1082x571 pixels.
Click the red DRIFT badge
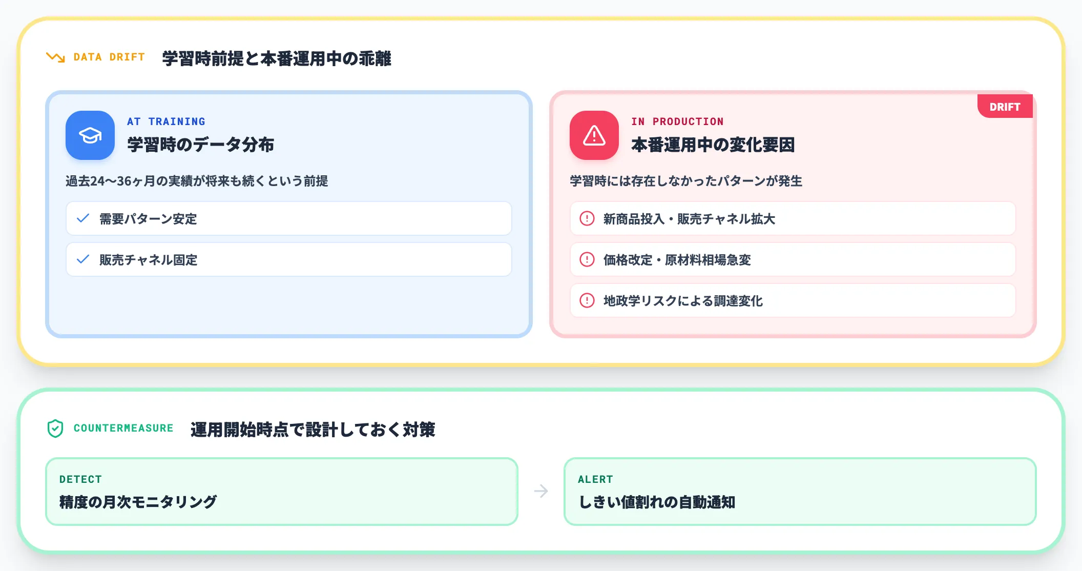1005,107
